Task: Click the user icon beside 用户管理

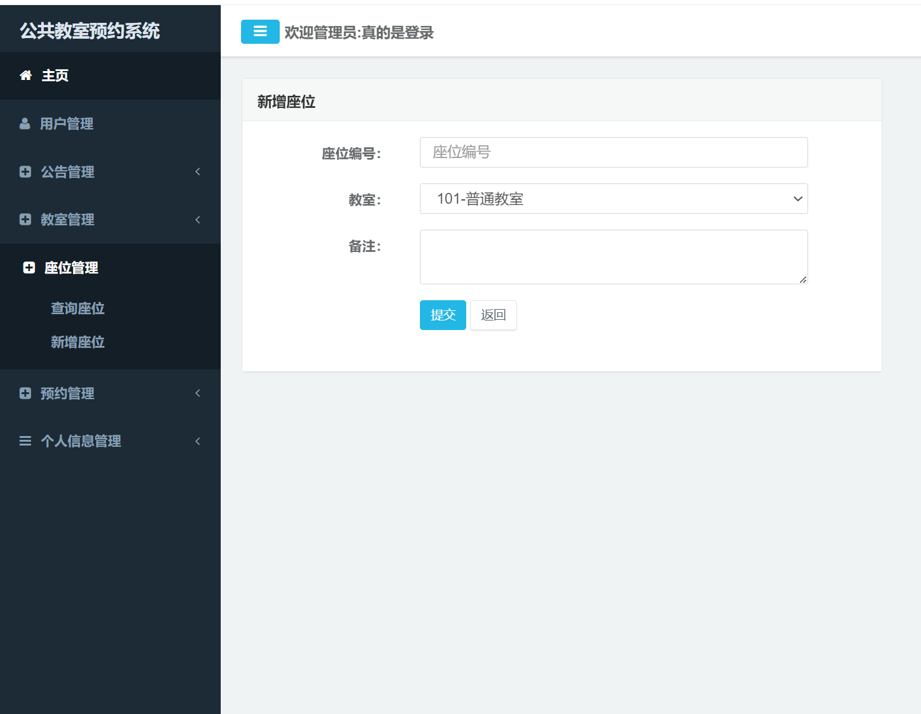Action: click(x=25, y=124)
